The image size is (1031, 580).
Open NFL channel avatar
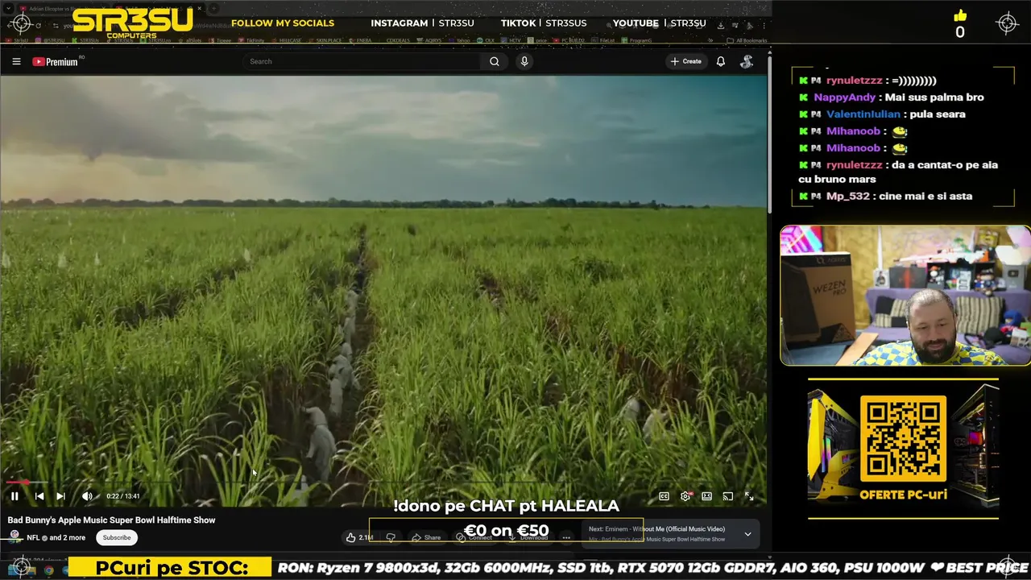click(14, 536)
